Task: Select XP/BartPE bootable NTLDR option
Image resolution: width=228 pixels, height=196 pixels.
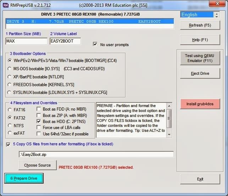Action: pos(10,77)
